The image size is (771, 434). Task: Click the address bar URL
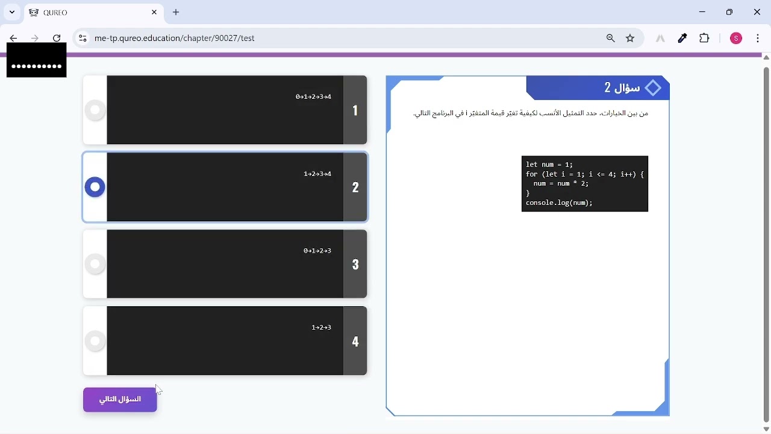click(175, 39)
